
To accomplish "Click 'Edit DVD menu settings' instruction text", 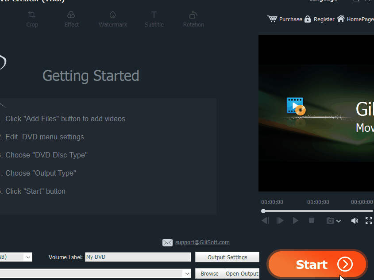I will click(45, 137).
